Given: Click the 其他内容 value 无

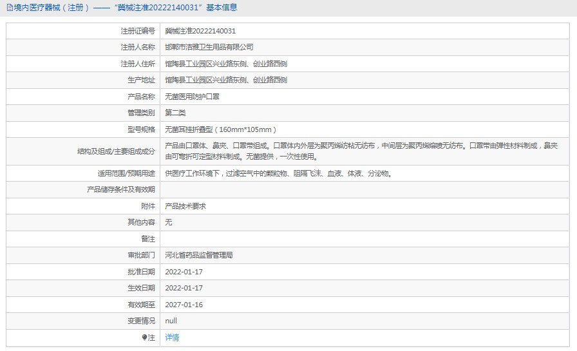Looking at the screenshot, I should 169,222.
